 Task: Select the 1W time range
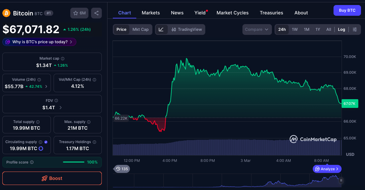(295, 29)
